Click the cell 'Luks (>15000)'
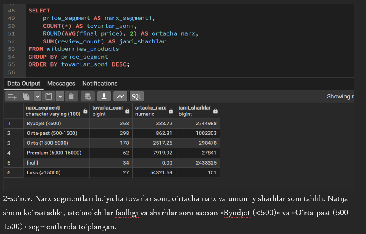The height and width of the screenshot is (234, 366). [x=56, y=173]
